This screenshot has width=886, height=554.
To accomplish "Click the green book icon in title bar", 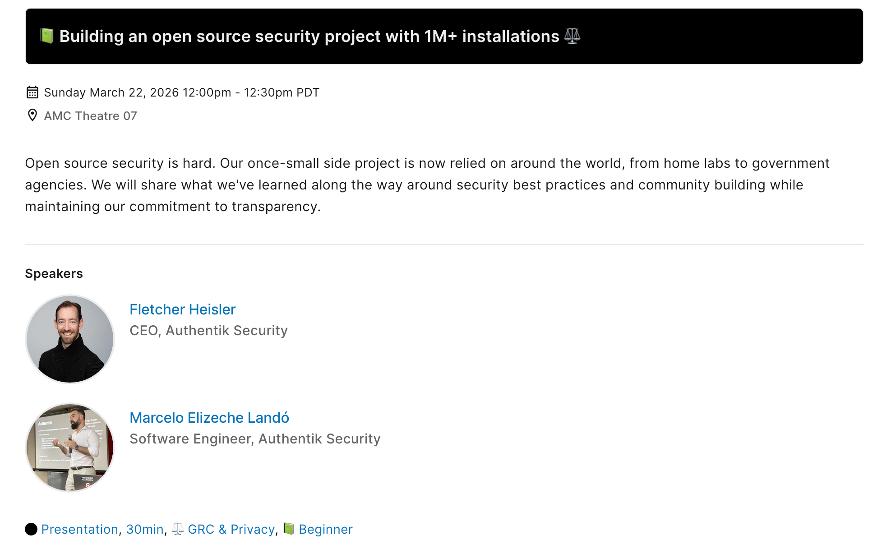I will 47,36.
